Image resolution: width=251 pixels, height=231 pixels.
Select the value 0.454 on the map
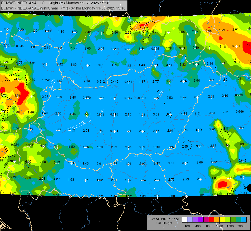(x=128, y=82)
